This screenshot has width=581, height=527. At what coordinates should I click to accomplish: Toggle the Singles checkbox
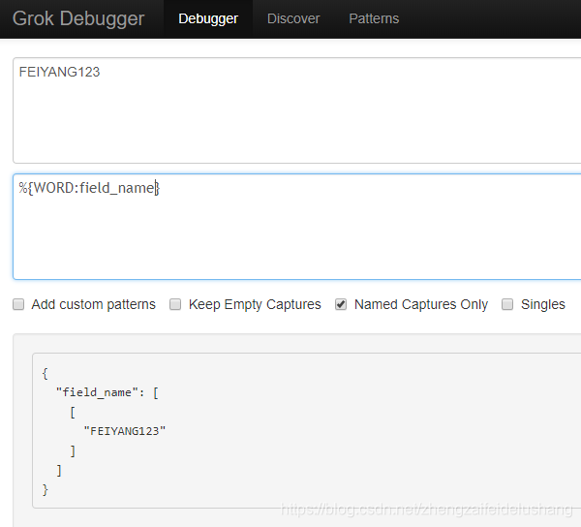(x=507, y=304)
